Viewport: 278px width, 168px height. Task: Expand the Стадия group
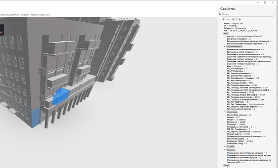click(225, 146)
